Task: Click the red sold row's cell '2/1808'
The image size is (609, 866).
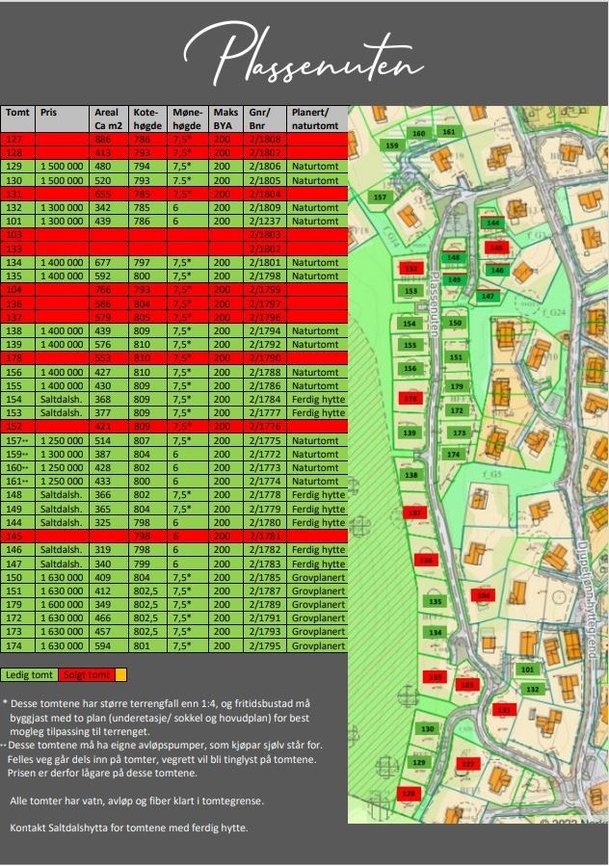Action: (265, 139)
